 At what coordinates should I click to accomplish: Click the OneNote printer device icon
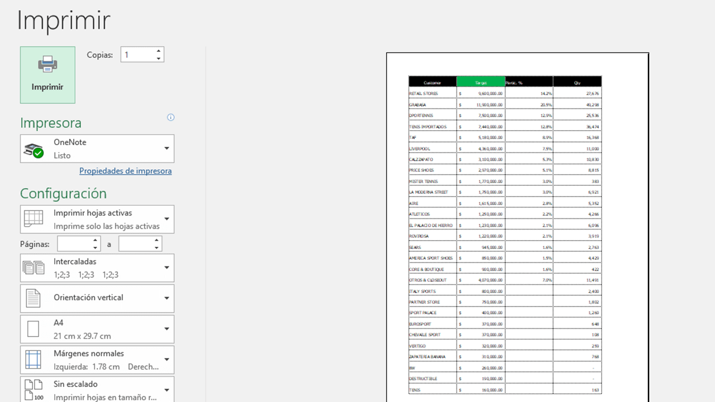coord(34,149)
